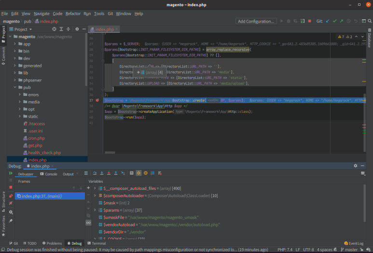This screenshot has height=253, width=373.
Task: Click Start Listening for PHP Debug Connections
Action: pyautogui.click(x=303, y=21)
